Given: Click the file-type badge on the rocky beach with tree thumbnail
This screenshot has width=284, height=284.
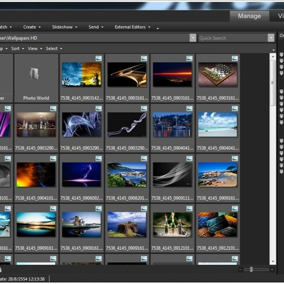Looking at the screenshot, I should pos(235,158).
